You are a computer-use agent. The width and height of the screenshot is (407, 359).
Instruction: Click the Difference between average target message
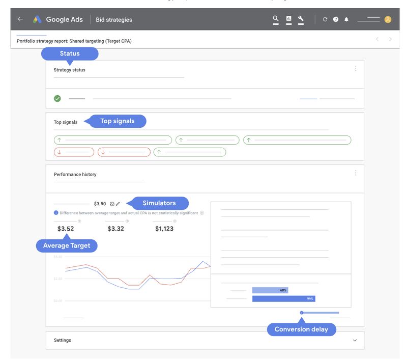(x=129, y=213)
